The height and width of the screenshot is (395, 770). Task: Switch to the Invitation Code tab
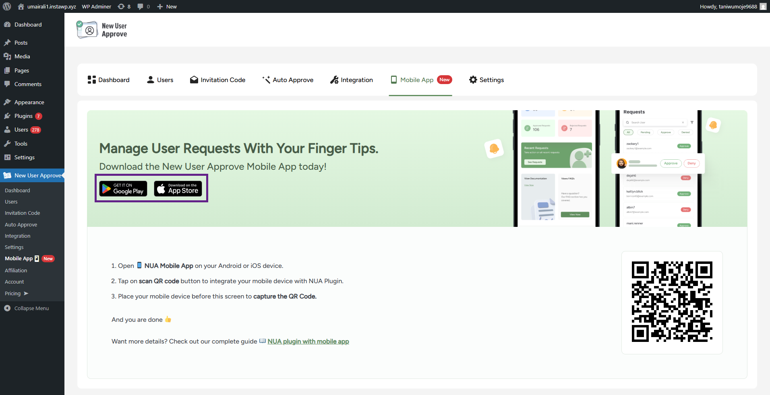(218, 80)
